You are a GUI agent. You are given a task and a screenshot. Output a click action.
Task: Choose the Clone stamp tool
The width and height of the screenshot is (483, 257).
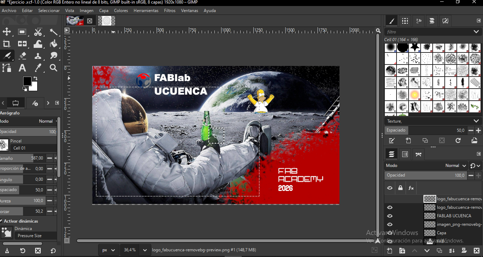(38, 56)
